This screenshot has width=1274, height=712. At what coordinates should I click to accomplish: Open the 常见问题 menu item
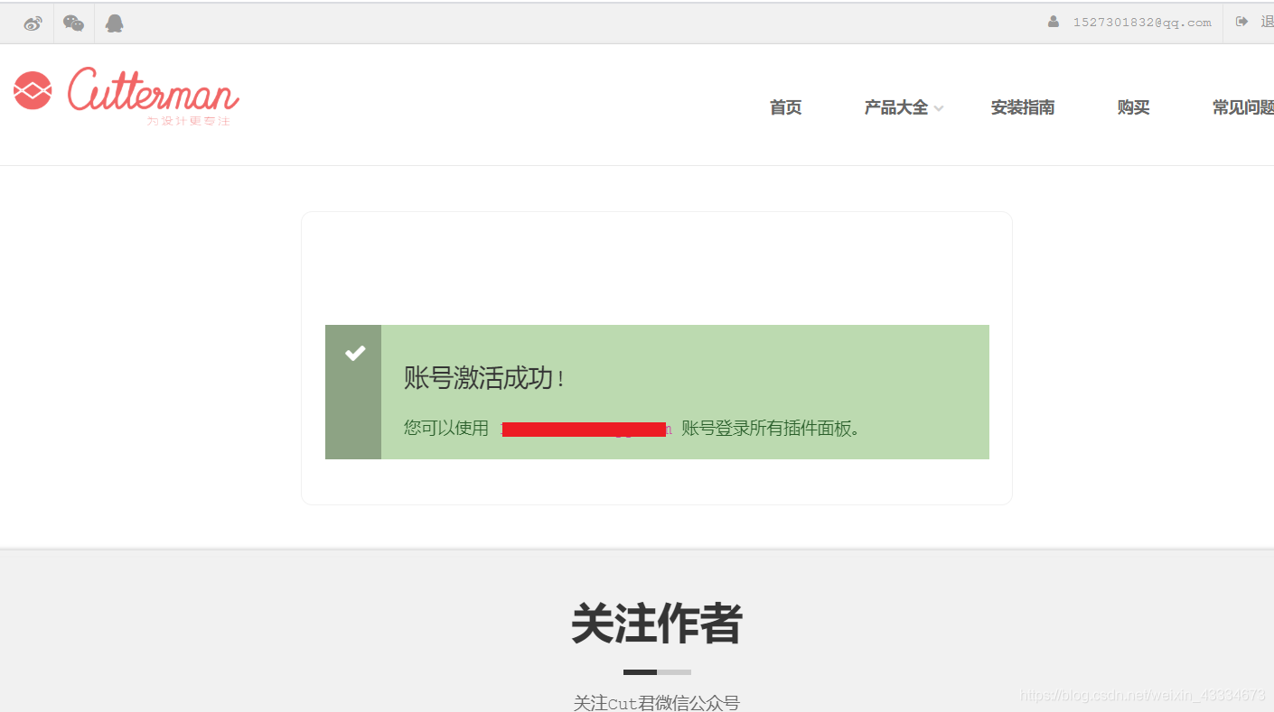(1243, 107)
